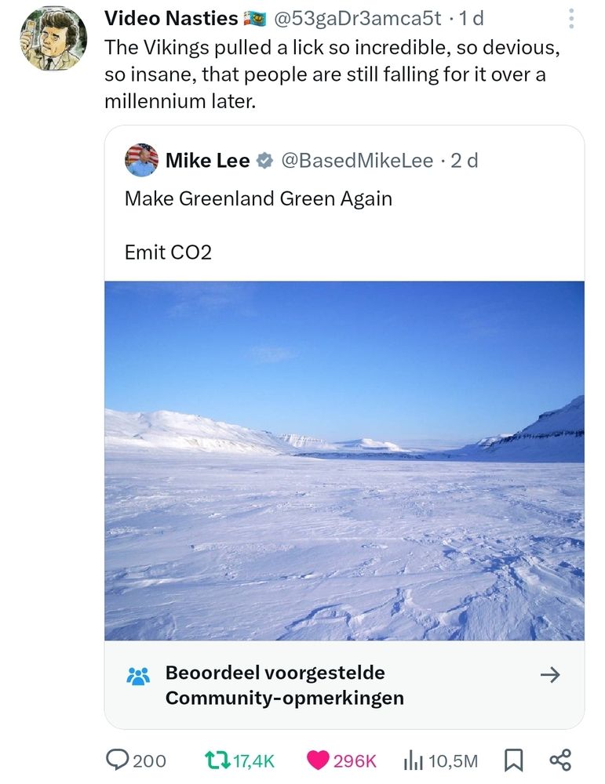The width and height of the screenshot is (605, 784).
Task: Click the 10,5M views counter
Action: pos(455,760)
